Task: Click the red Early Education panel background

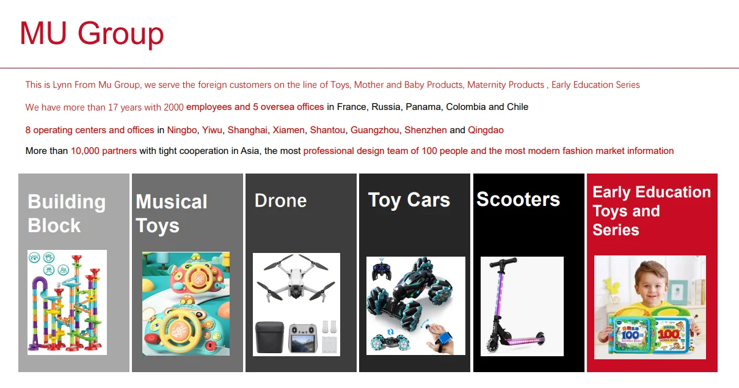Action: [x=652, y=365]
